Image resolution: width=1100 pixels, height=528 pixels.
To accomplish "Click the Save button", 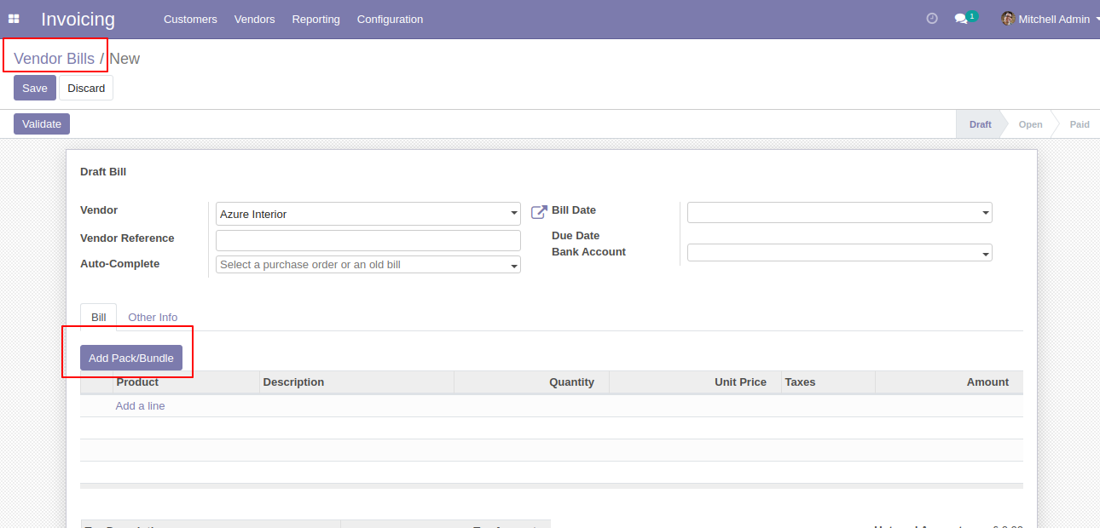I will 35,88.
